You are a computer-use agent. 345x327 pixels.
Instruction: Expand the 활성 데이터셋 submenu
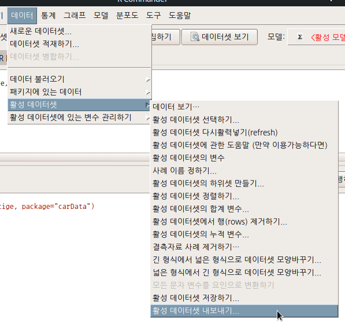tap(79, 105)
